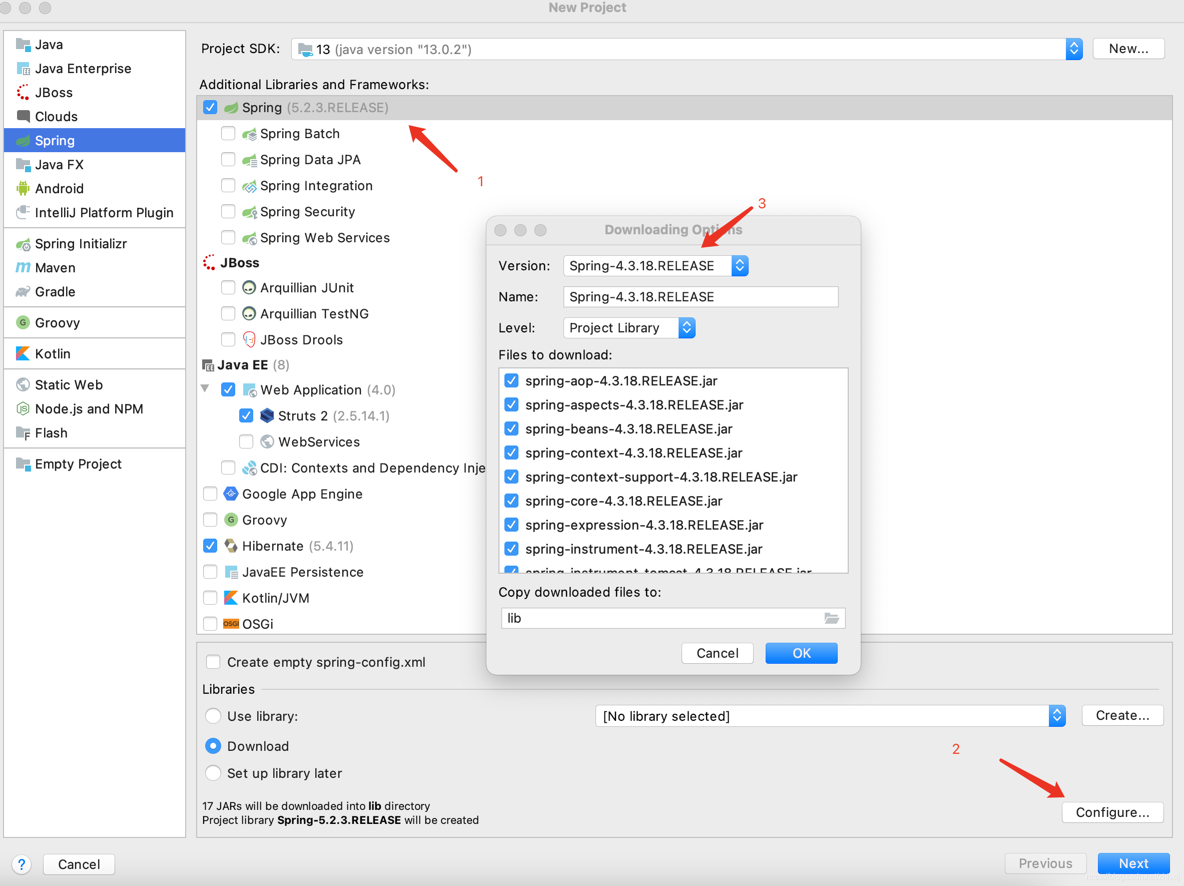Enable the Spring Security checkbox
This screenshot has width=1184, height=886.
228,212
